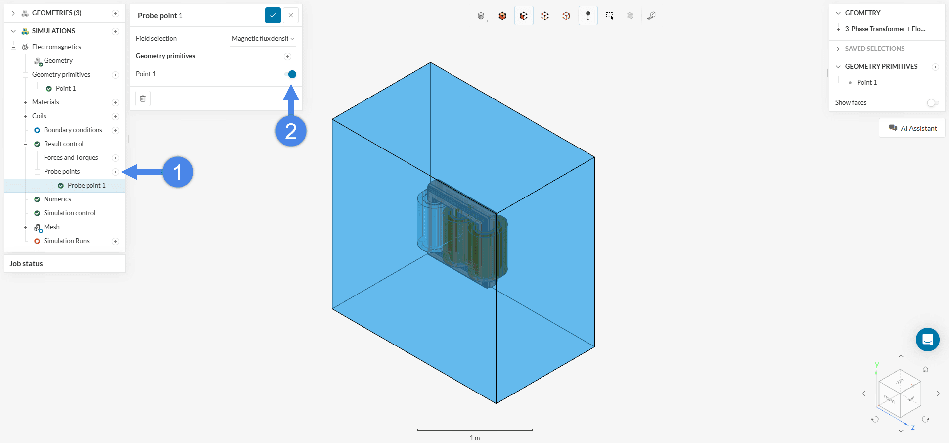Toggle Point 1 assignment switch
The image size is (949, 443).
tap(290, 74)
